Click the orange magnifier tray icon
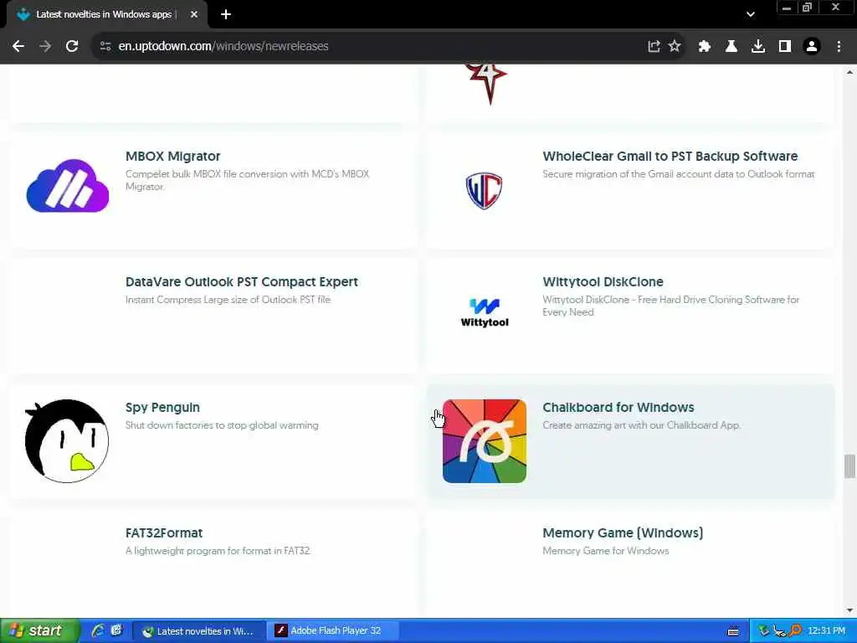The width and height of the screenshot is (857, 643). click(795, 631)
